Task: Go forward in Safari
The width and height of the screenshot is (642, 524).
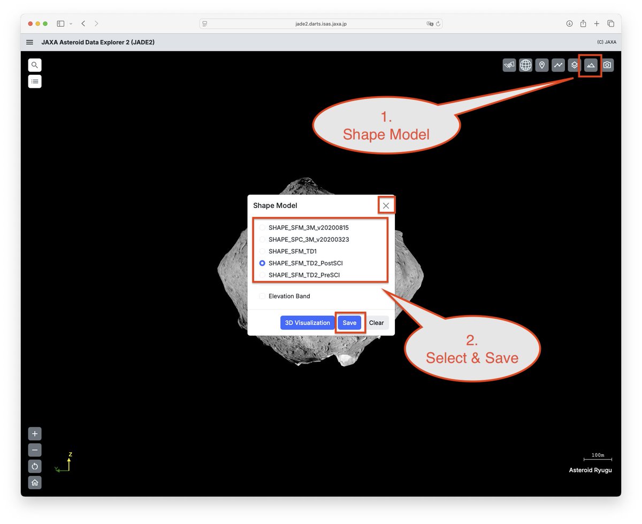Action: [96, 24]
